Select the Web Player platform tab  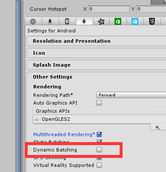tap(33, 21)
